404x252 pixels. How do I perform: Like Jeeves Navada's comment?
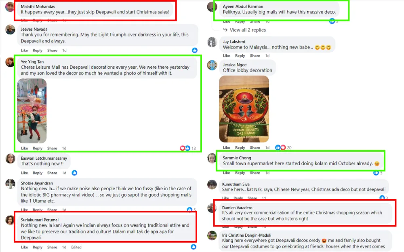[x=24, y=50]
